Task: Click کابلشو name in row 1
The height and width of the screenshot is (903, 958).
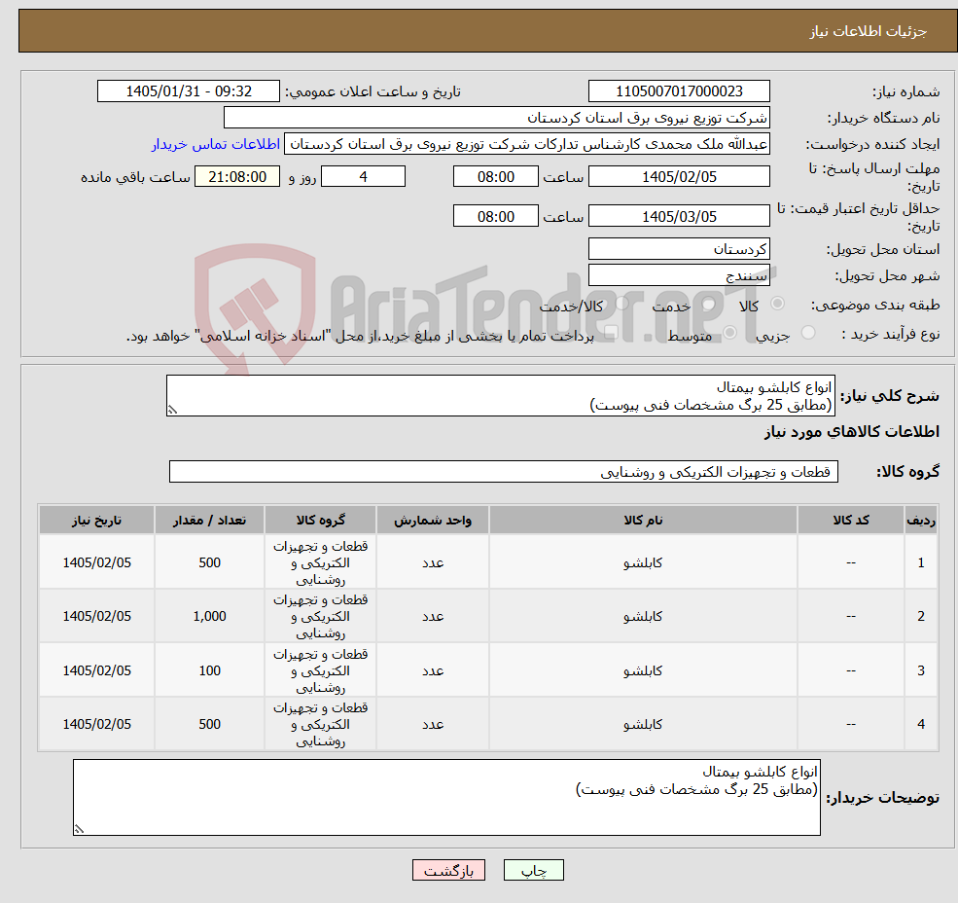Action: point(643,562)
